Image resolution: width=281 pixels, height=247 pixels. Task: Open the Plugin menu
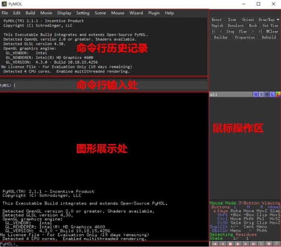[x=154, y=13]
